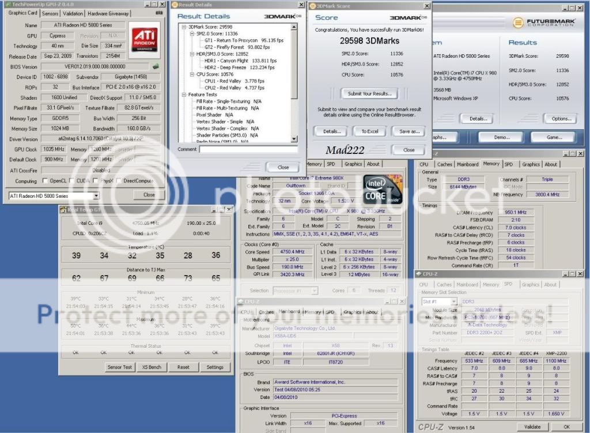590x433 pixels.
Task: Open Mainboard tab in CPU-Z Memory window
Action: point(467,164)
